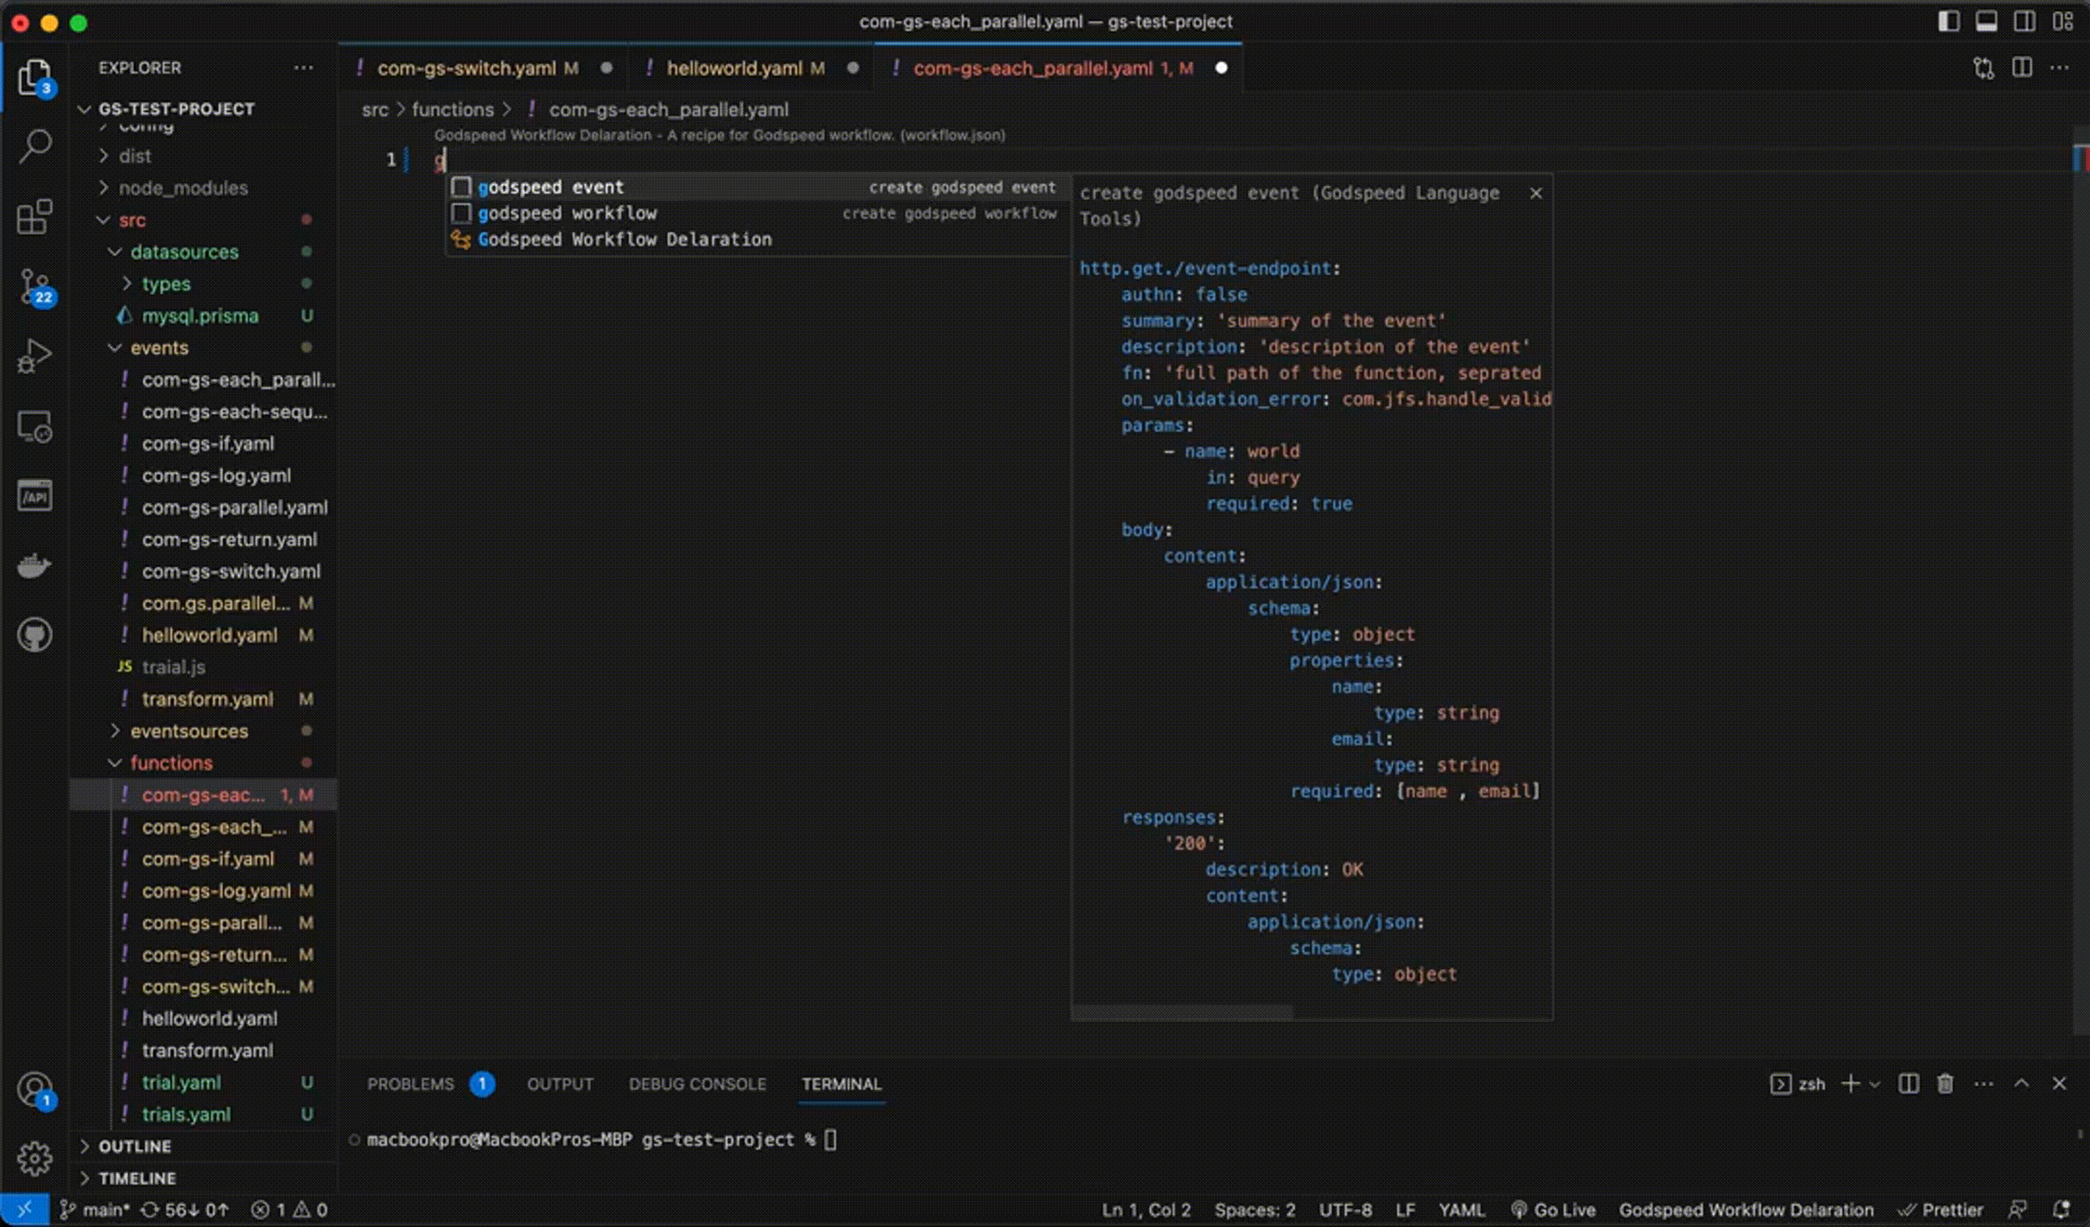2090x1227 pixels.
Task: Toggle the secondary side bar layout button
Action: tap(2025, 22)
